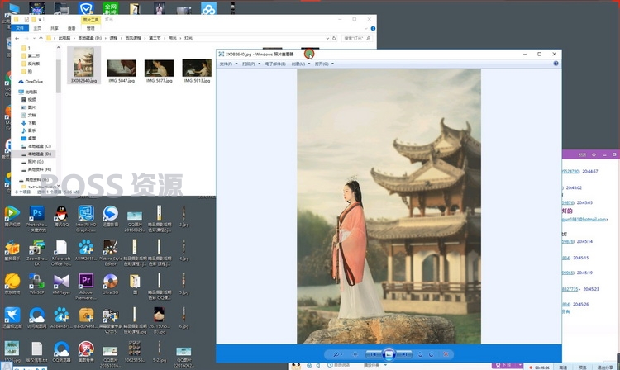Click the Explorer up-directory arrow
This screenshot has width=620, height=370.
(41, 38)
